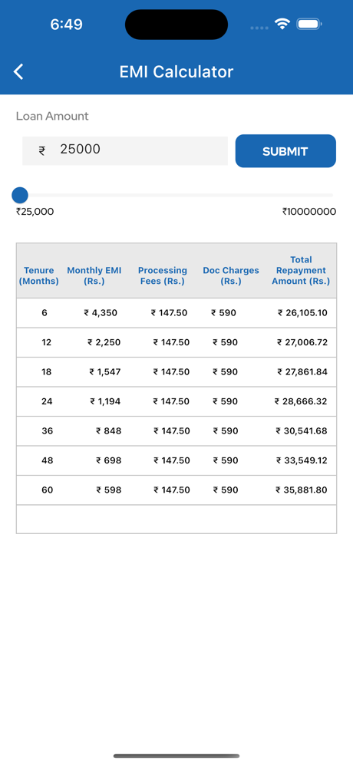353x765 pixels.
Task: Select the Doc Charges (Rs.) column header
Action: click(x=231, y=275)
